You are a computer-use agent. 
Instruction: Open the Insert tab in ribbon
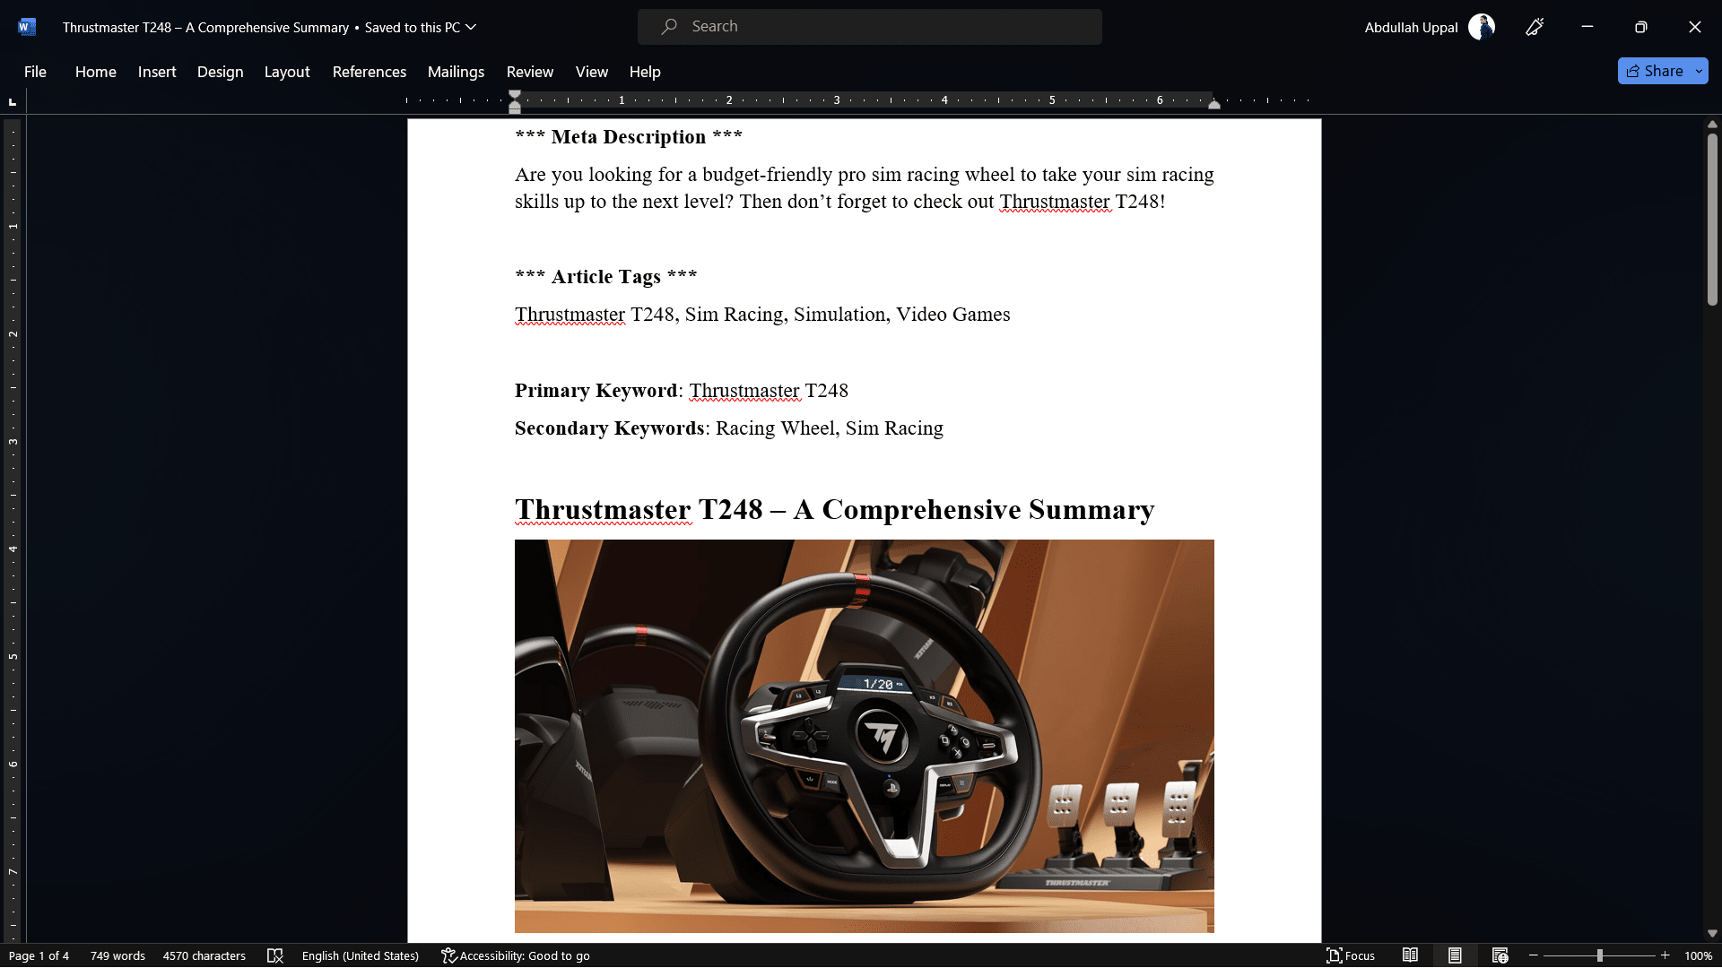(155, 71)
